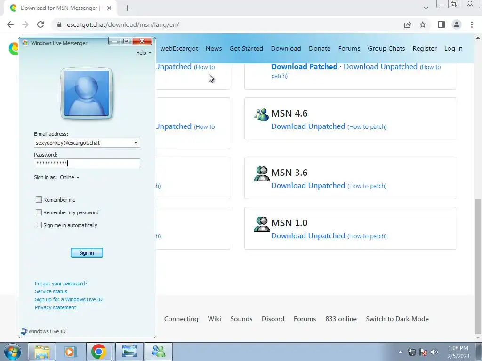This screenshot has width=482, height=361.
Task: Open How to patch for MSN 4.6
Action: (367, 126)
